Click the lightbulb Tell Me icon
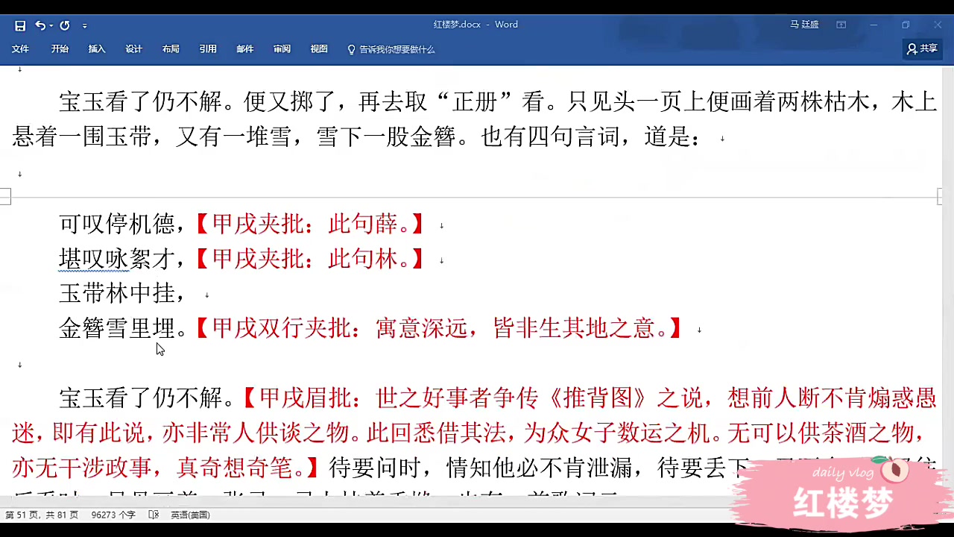The width and height of the screenshot is (954, 537). coord(352,49)
